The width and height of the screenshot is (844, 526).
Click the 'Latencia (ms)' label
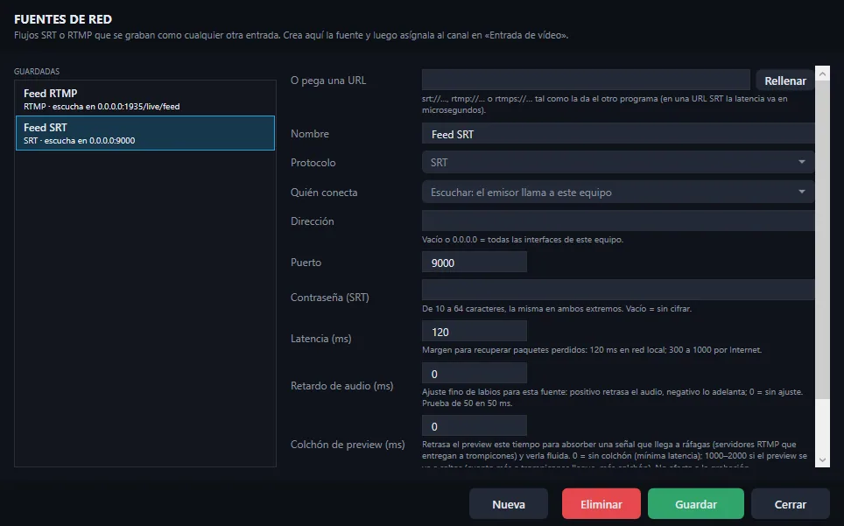point(320,339)
